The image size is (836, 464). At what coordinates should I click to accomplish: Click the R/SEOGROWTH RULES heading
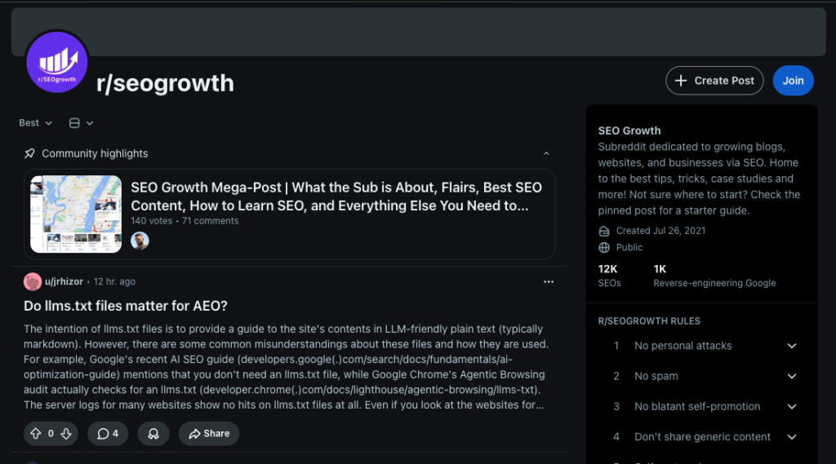649,321
